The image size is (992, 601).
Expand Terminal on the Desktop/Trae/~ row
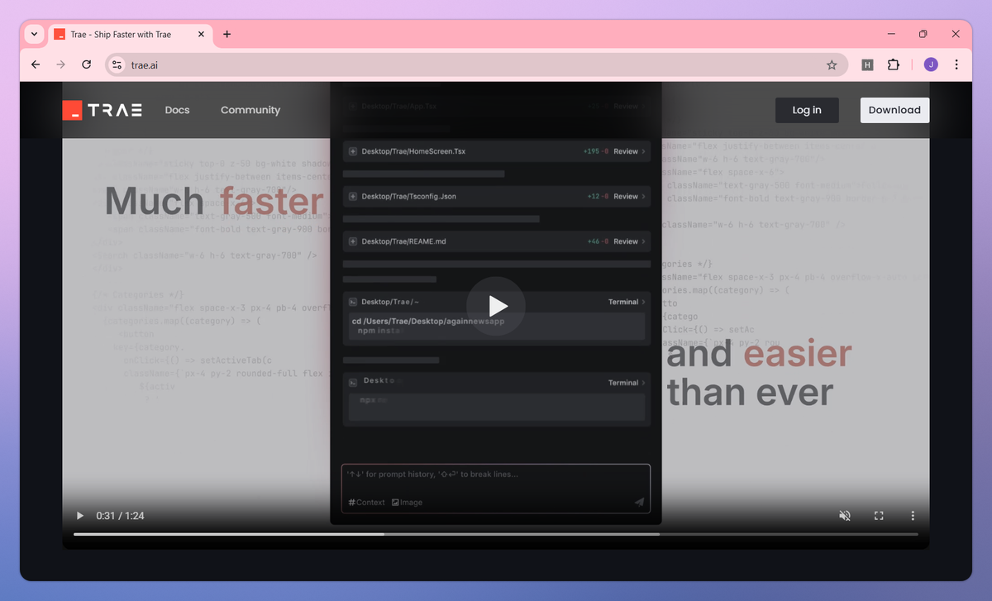click(627, 302)
